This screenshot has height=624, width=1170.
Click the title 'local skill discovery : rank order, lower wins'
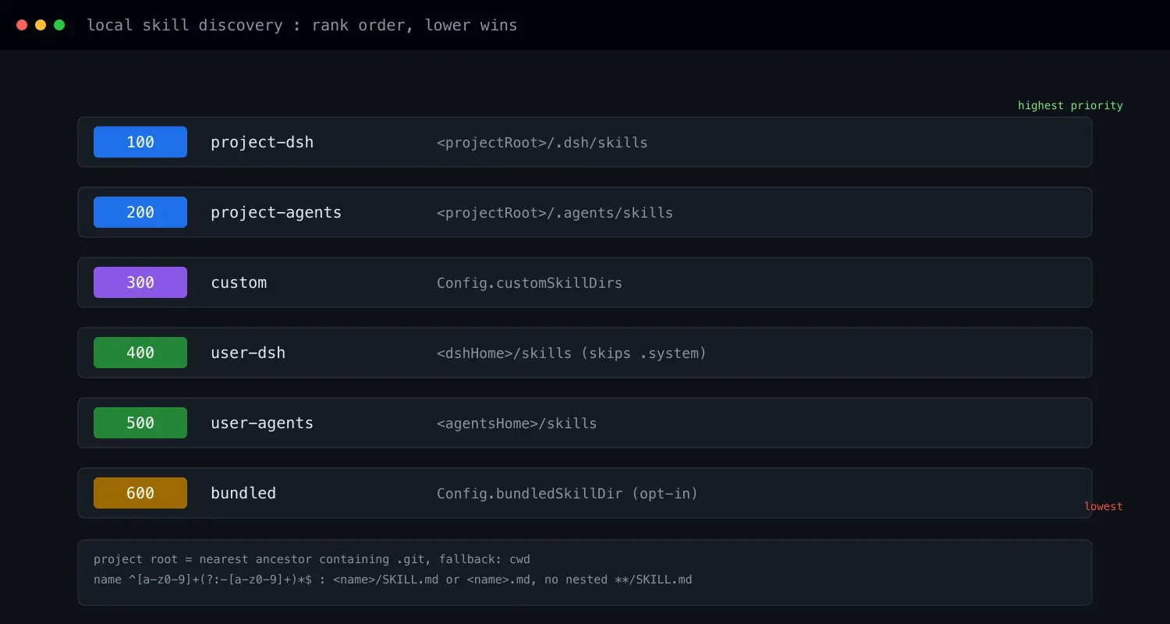click(x=302, y=25)
